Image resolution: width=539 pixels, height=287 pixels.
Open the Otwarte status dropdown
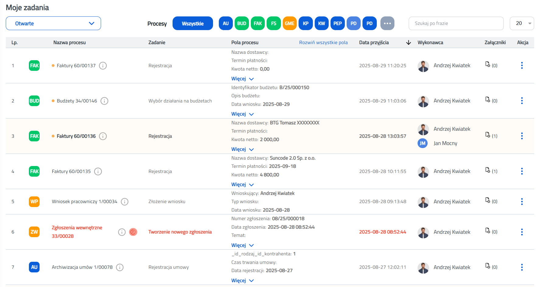pos(53,23)
